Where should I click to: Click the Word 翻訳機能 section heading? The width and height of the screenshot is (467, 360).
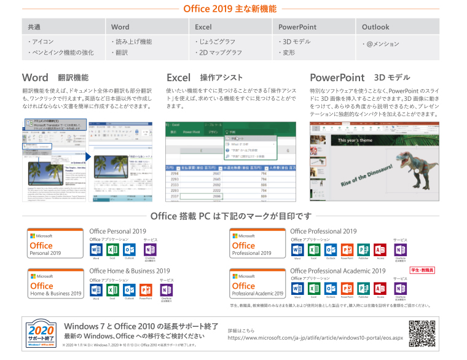coord(55,78)
